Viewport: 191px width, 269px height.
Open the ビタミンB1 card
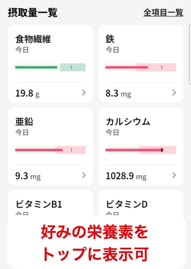(x=39, y=204)
